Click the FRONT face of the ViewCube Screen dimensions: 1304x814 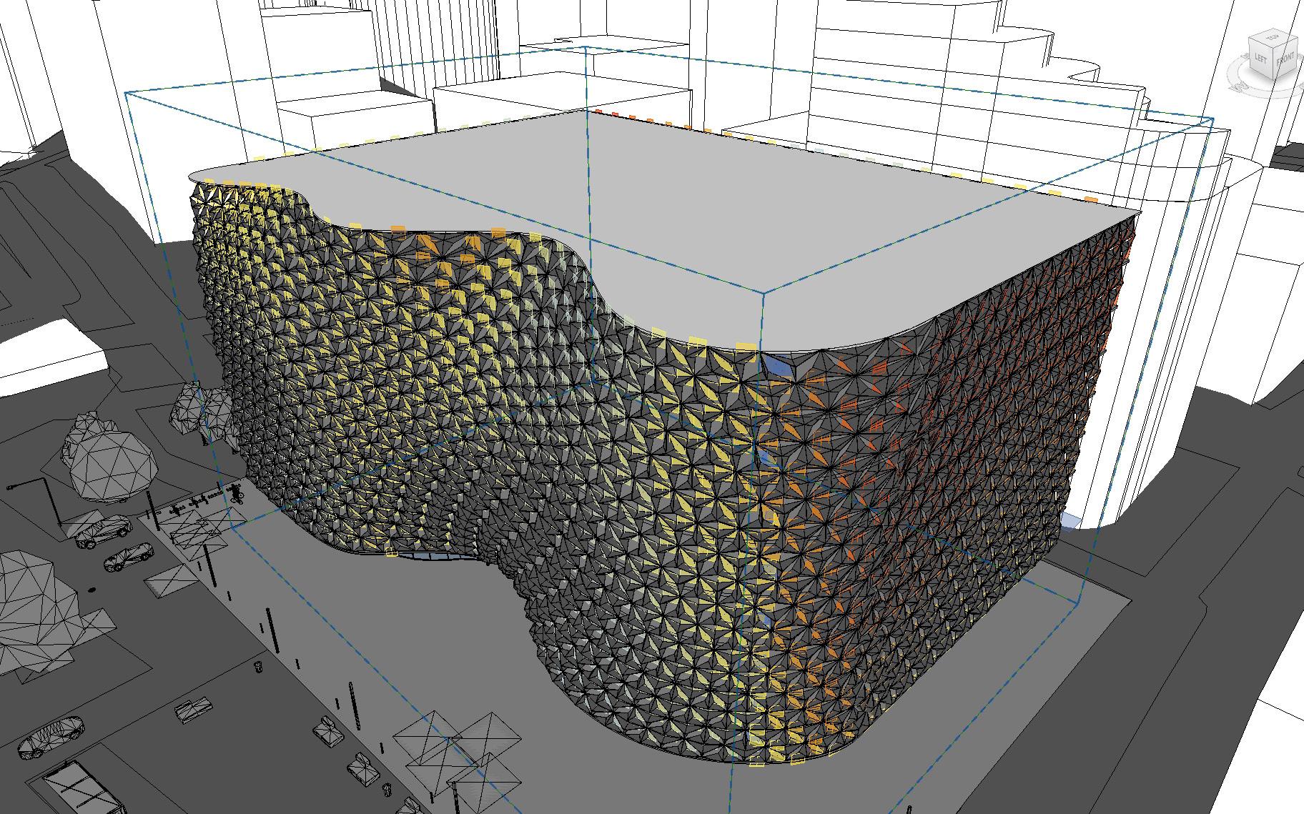[x=1284, y=59]
